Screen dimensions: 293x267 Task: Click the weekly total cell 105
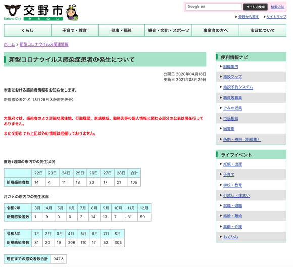(x=134, y=182)
